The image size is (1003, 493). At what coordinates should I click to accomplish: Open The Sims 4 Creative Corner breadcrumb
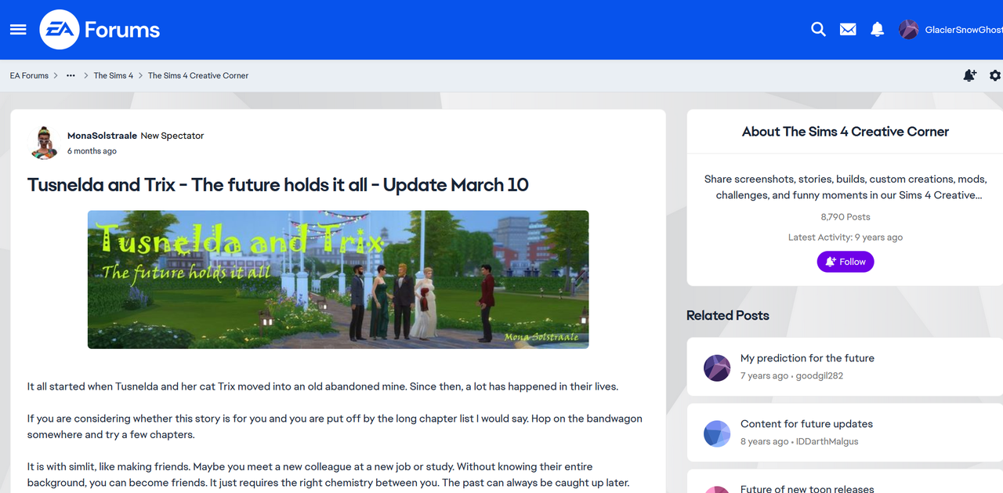198,75
